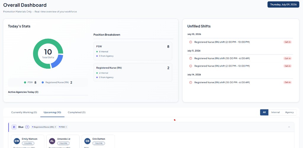The height and width of the screenshot is (148, 303).
Task: Click green PSW legend dot
Action: pyautogui.click(x=25, y=82)
